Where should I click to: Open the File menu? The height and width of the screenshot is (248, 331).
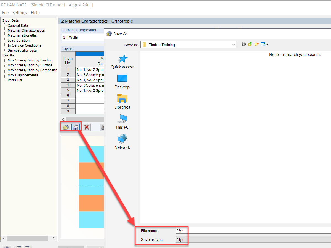[x=5, y=13]
